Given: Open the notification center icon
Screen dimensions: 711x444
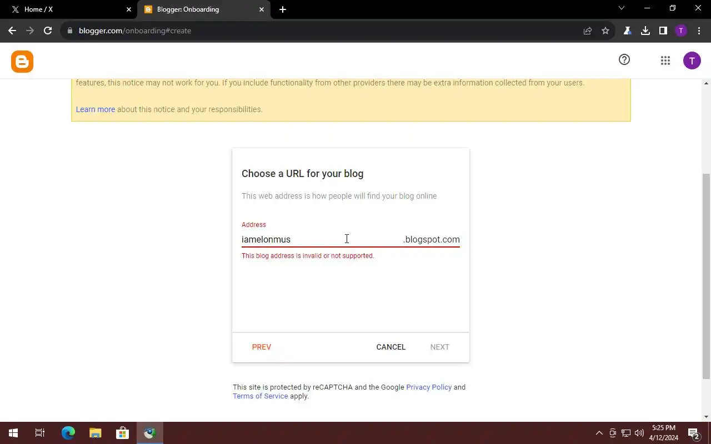Looking at the screenshot, I should coord(693,433).
